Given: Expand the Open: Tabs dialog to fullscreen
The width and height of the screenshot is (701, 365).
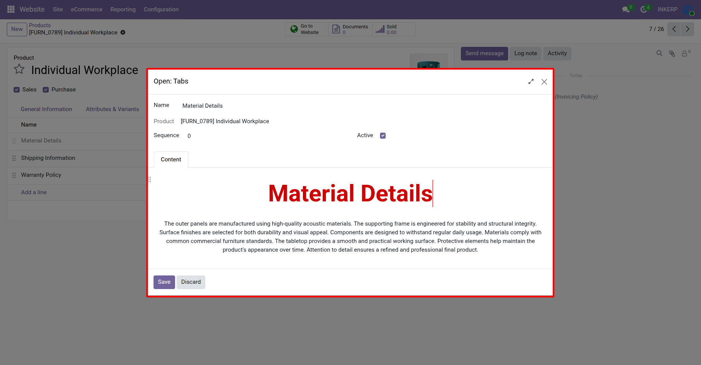Looking at the screenshot, I should [x=531, y=82].
